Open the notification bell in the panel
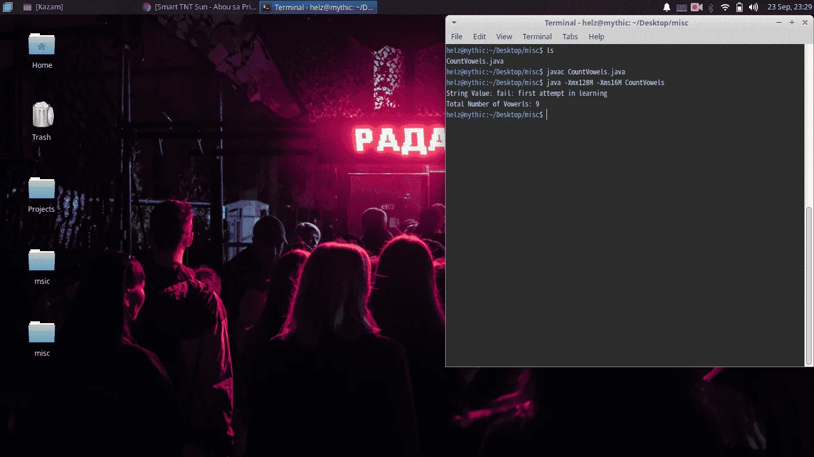 (667, 7)
